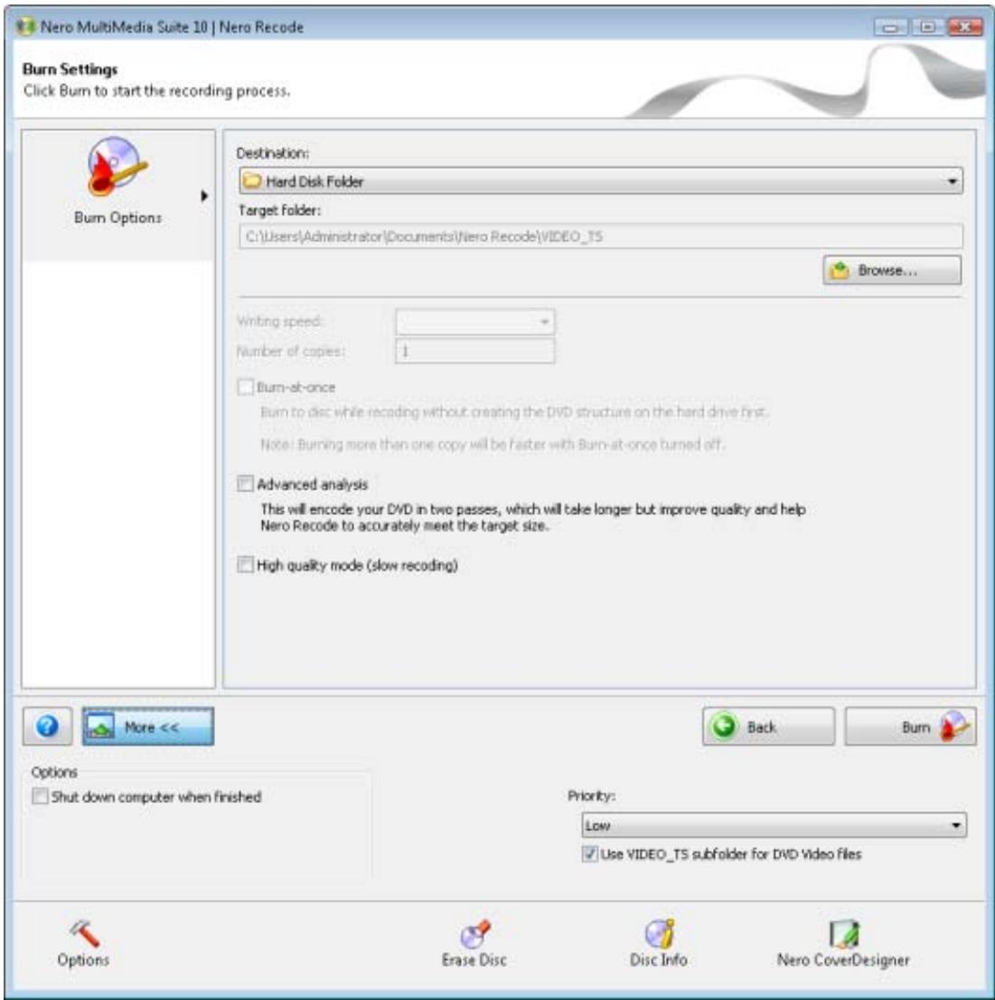Click the Nero app icon in title bar

[25, 27]
